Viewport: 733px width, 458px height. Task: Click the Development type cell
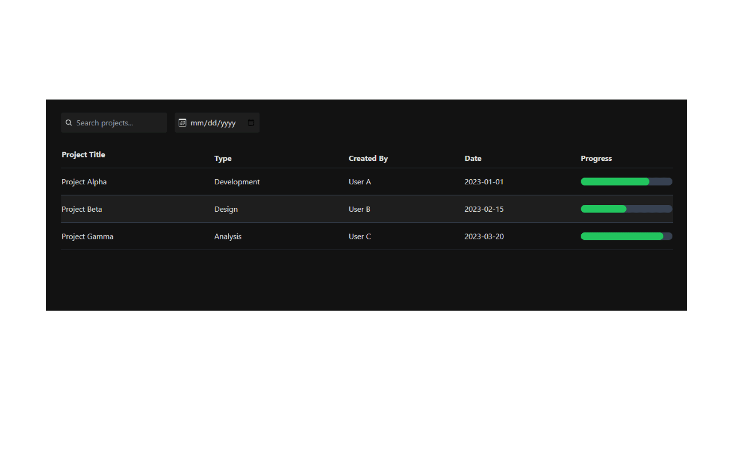237,181
